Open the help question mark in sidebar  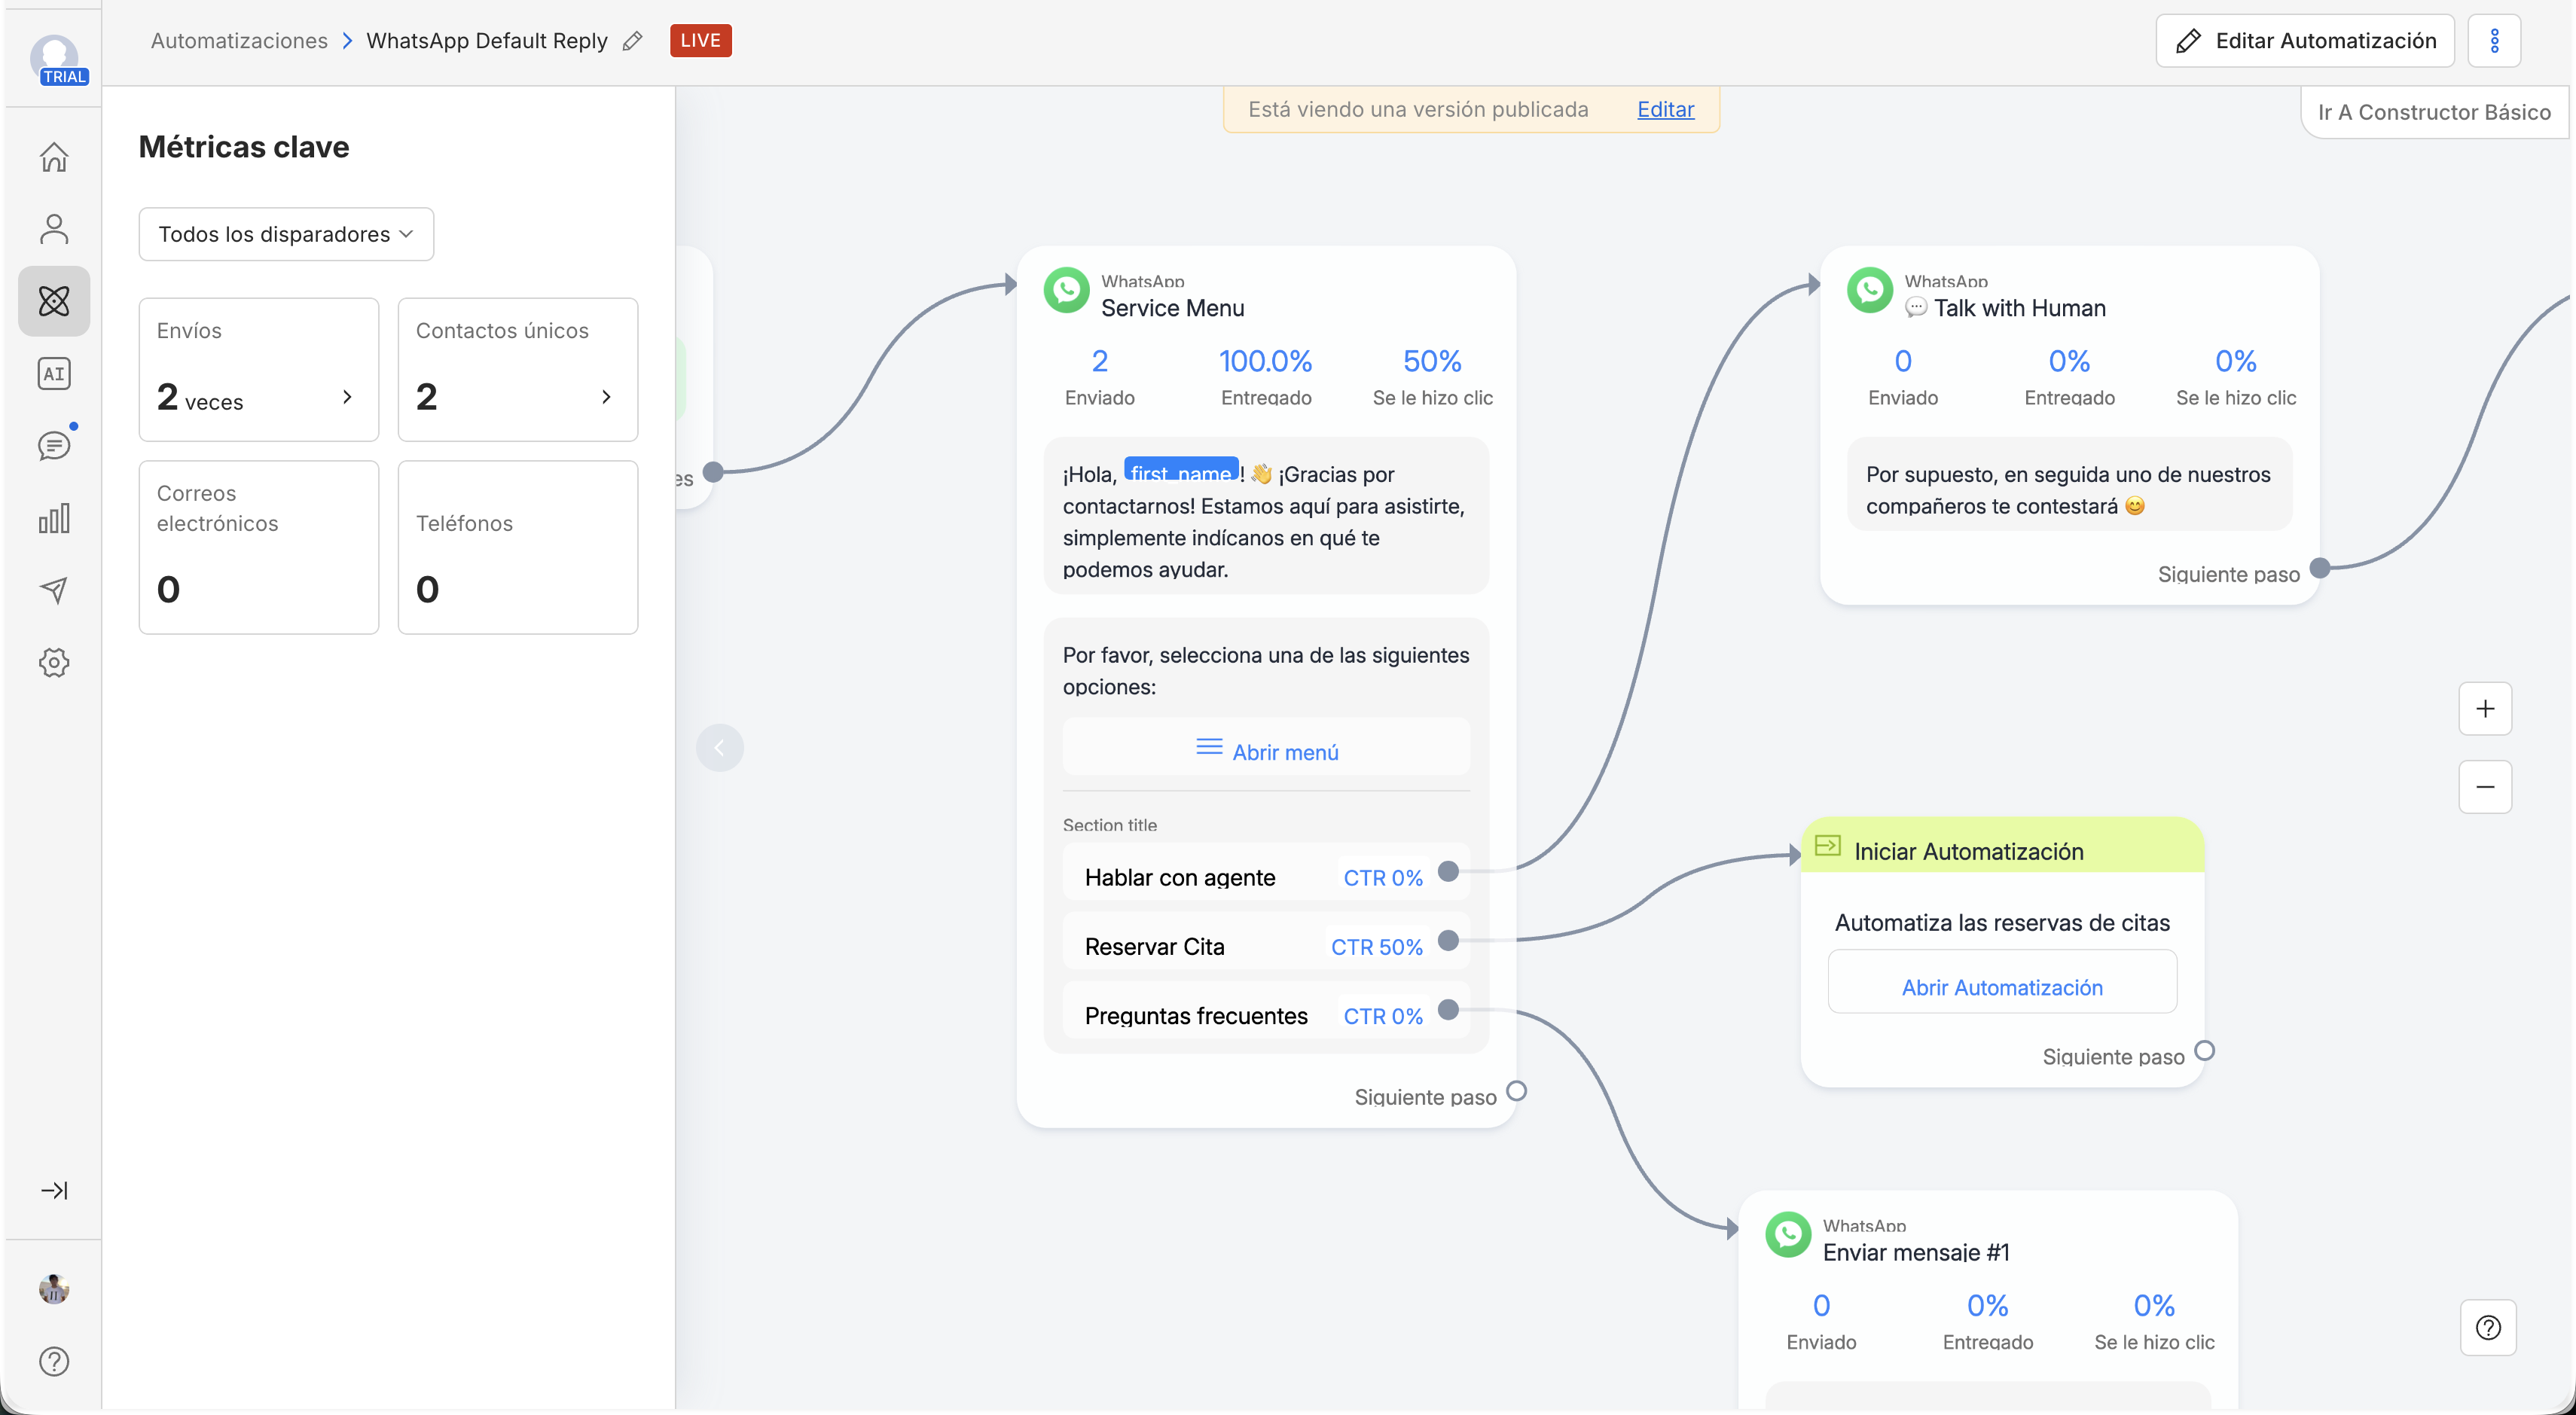[54, 1361]
